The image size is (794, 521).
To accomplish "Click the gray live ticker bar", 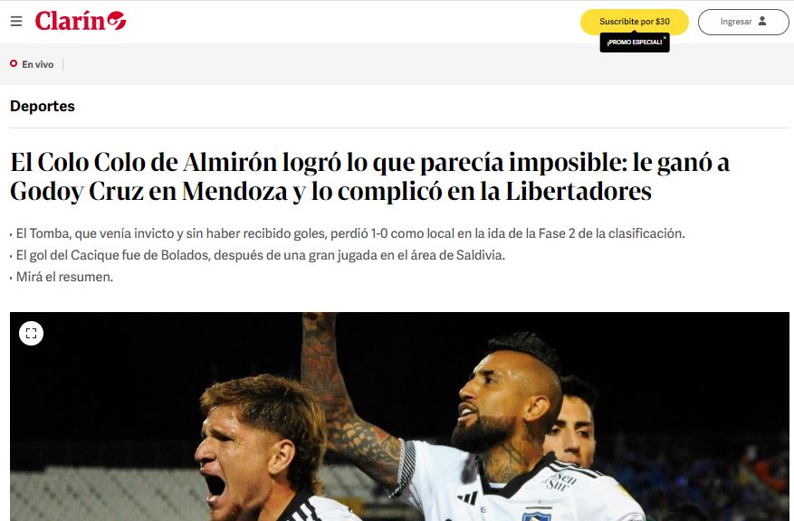I will [x=397, y=64].
